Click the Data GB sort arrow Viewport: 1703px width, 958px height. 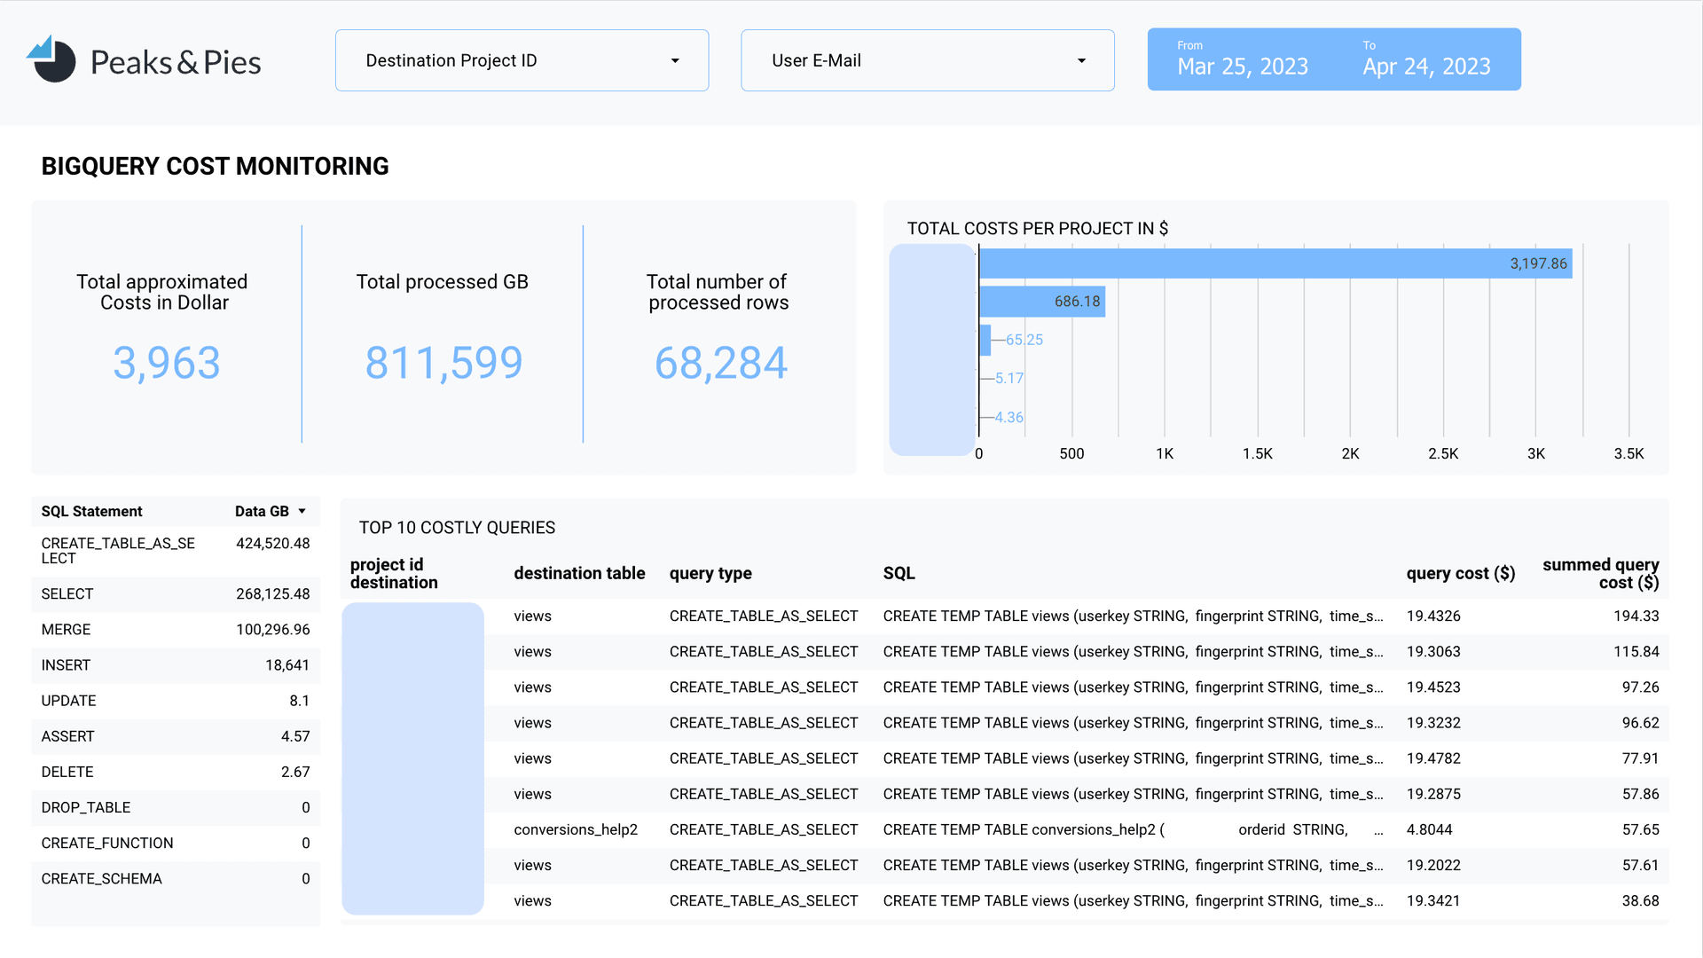tap(302, 511)
